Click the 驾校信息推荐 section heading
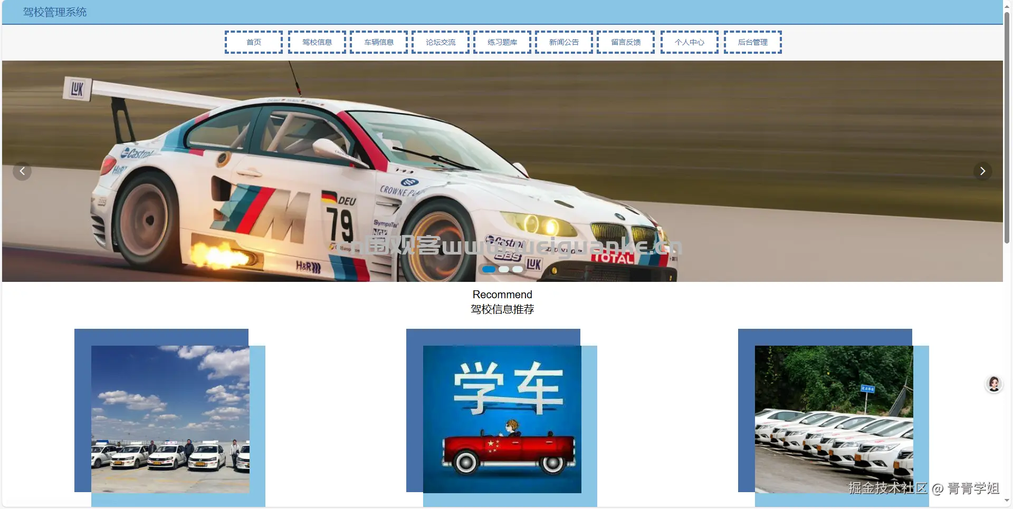The width and height of the screenshot is (1013, 509). tap(502, 309)
